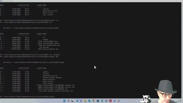The width and height of the screenshot is (183, 103).
Task: Select nb-configuration.xml file name
Action: 51,45
